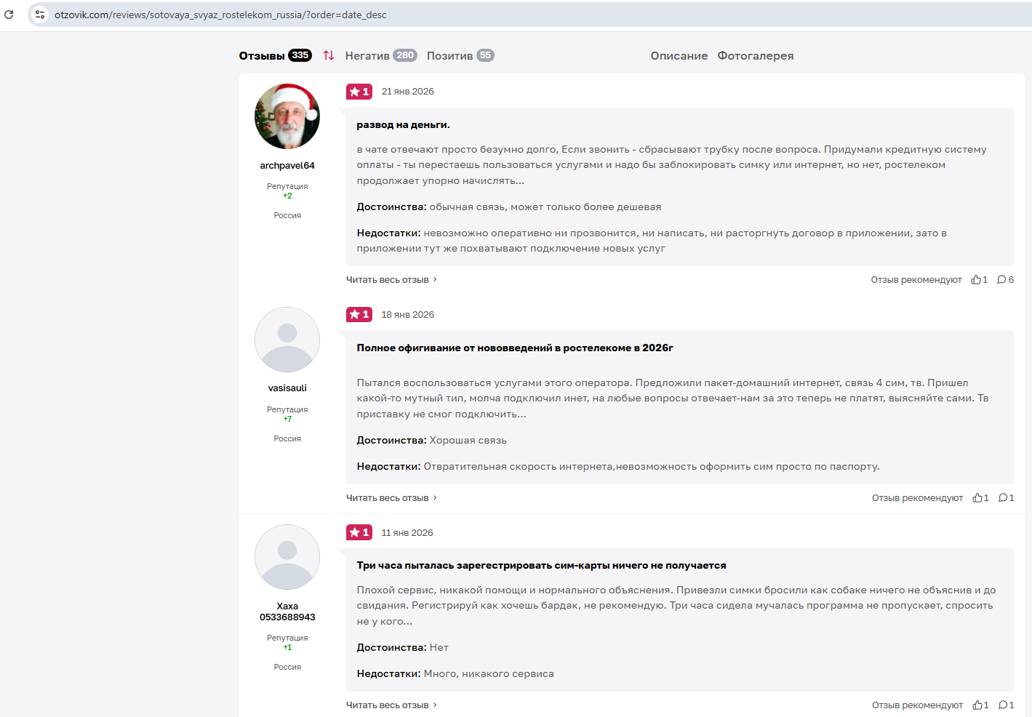Viewport: 1032px width, 717px height.
Task: Open vasisauli's default avatar
Action: coord(287,340)
